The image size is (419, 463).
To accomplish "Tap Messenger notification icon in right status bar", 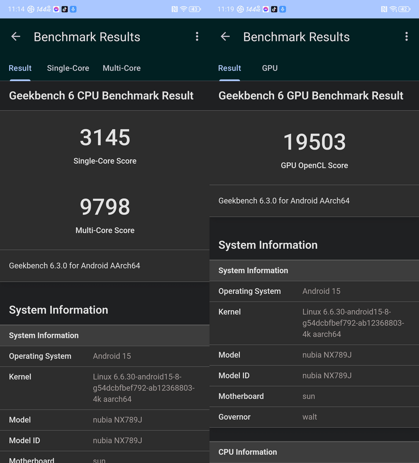I will coord(266,9).
